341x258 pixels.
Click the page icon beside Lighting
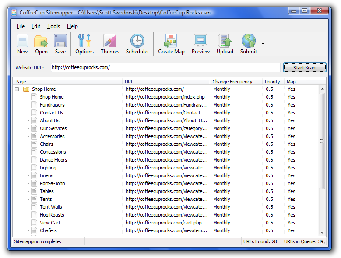[34, 168]
